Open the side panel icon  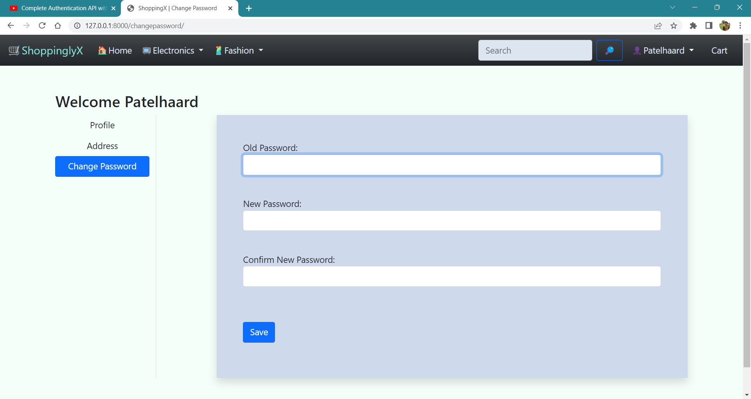pos(709,26)
